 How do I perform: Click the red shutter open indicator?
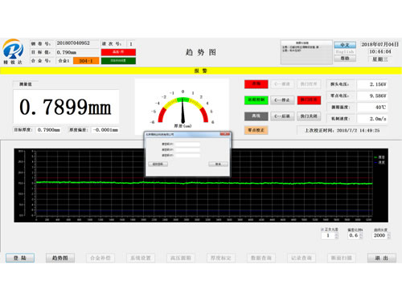coord(309,100)
